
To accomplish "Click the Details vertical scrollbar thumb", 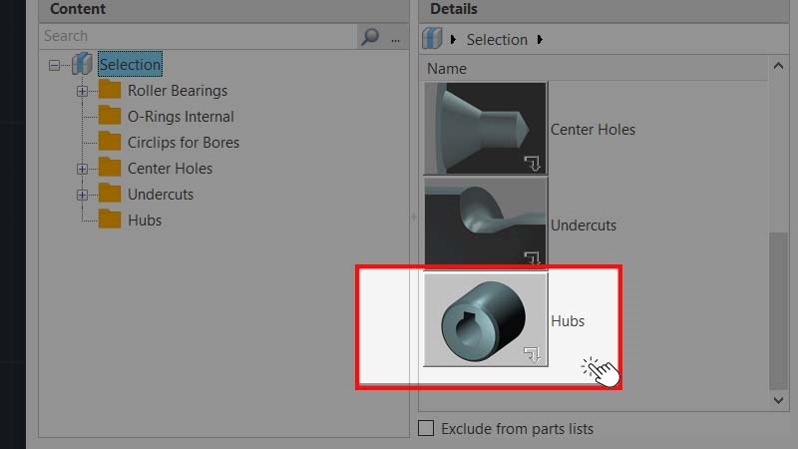I will [x=778, y=310].
